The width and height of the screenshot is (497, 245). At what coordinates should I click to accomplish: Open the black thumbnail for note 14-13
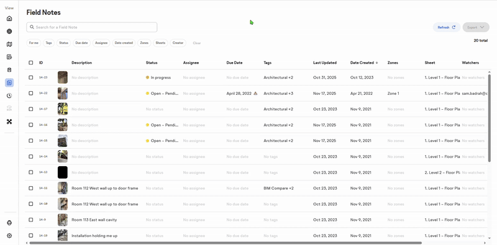(63, 172)
